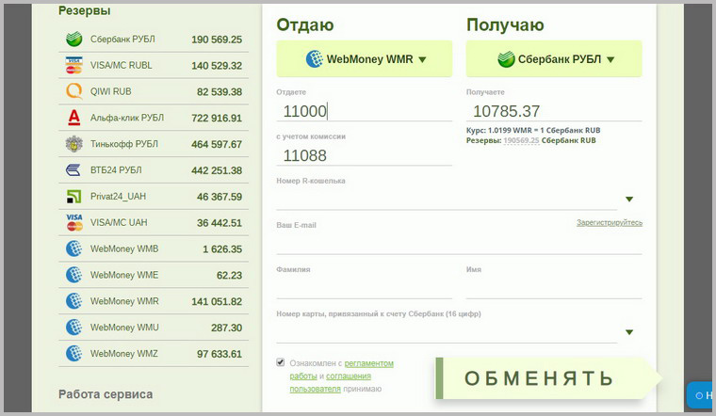The height and width of the screenshot is (416, 716).
Task: Click the 722 916.91 reserve amount
Action: coord(217,118)
